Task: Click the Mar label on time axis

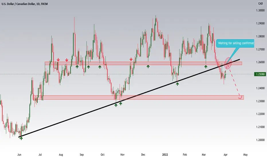Action: (x=204, y=155)
